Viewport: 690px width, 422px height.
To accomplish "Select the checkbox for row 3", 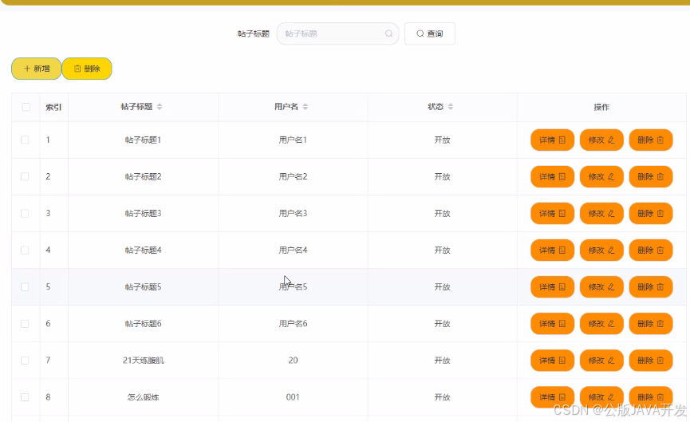I will click(25, 214).
